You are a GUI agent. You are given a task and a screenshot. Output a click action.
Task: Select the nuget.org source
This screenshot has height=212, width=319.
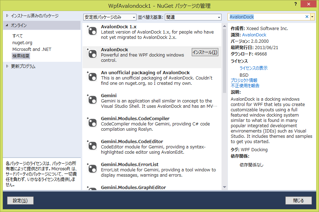pyautogui.click(x=22, y=43)
